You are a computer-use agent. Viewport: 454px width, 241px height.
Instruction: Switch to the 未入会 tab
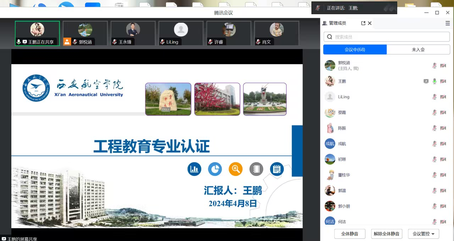(418, 50)
